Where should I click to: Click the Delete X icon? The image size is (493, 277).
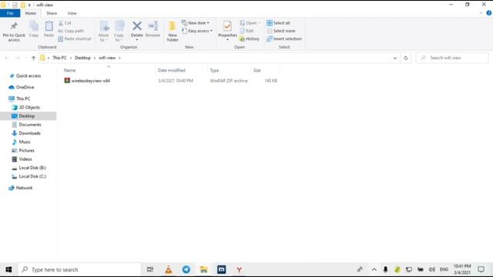point(137,26)
